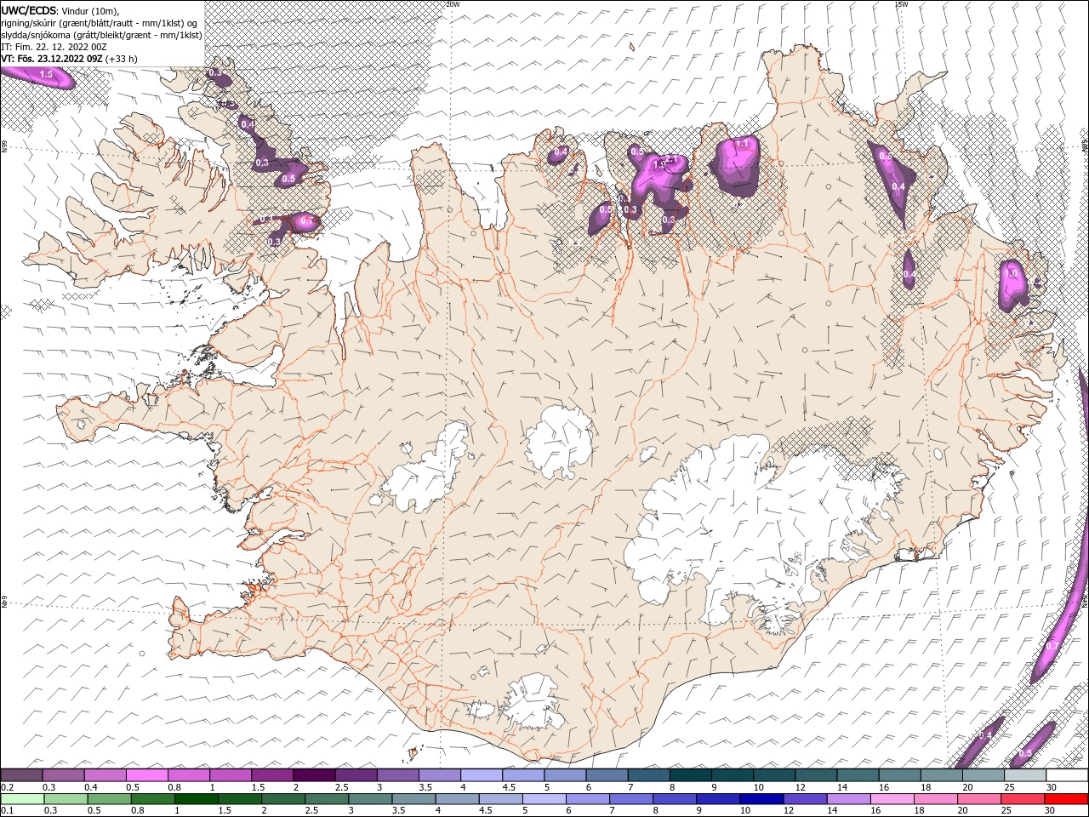Screen dimensions: 1089x817
Task: Click the pale gray swatch at upper-legend 25
Action: [x=1025, y=775]
